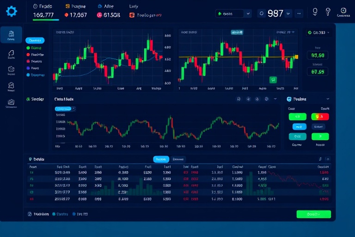This screenshot has width=355, height=237.
Task: Select the chat bubble sidebar icon
Action: (11, 53)
